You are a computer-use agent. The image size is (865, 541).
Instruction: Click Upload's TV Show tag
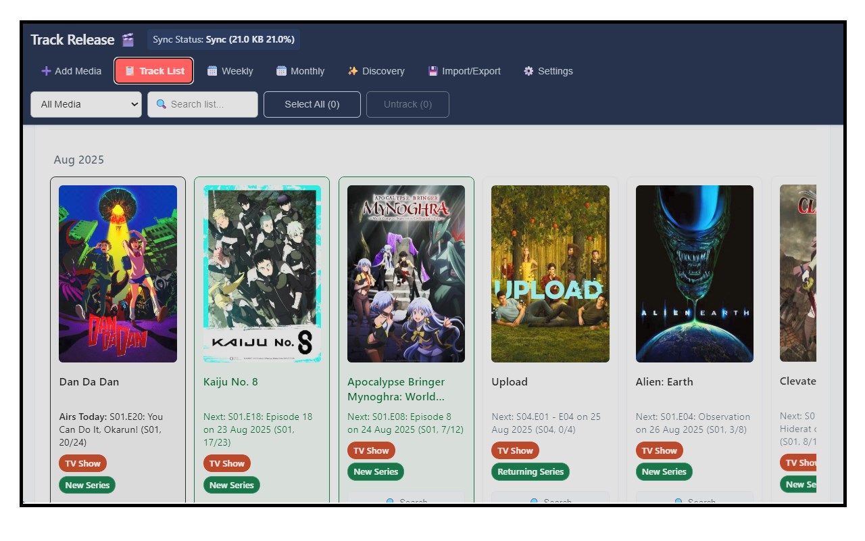(x=516, y=450)
